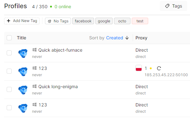Filter by the facebook tag
190x119 pixels.
pyautogui.click(x=83, y=21)
